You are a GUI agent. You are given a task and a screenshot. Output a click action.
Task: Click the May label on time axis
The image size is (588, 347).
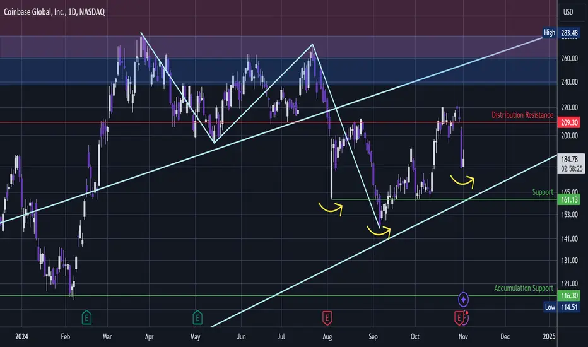coord(195,336)
